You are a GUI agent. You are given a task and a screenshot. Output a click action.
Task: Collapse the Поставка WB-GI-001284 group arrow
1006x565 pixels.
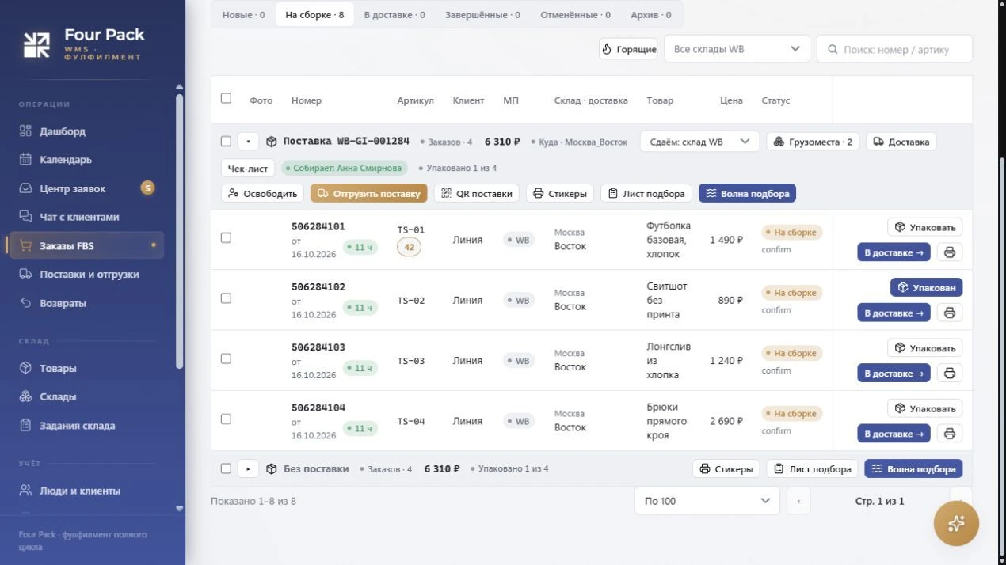(x=248, y=142)
